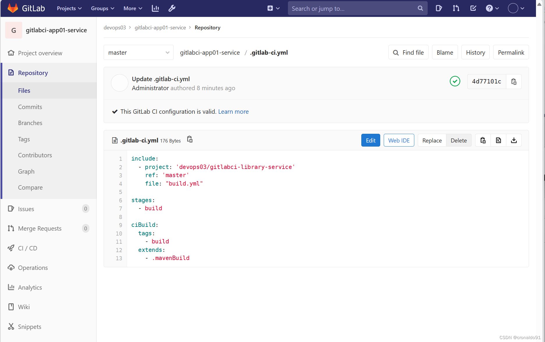This screenshot has width=545, height=342.
Task: Open Issues in sidebar
Action: (49, 209)
